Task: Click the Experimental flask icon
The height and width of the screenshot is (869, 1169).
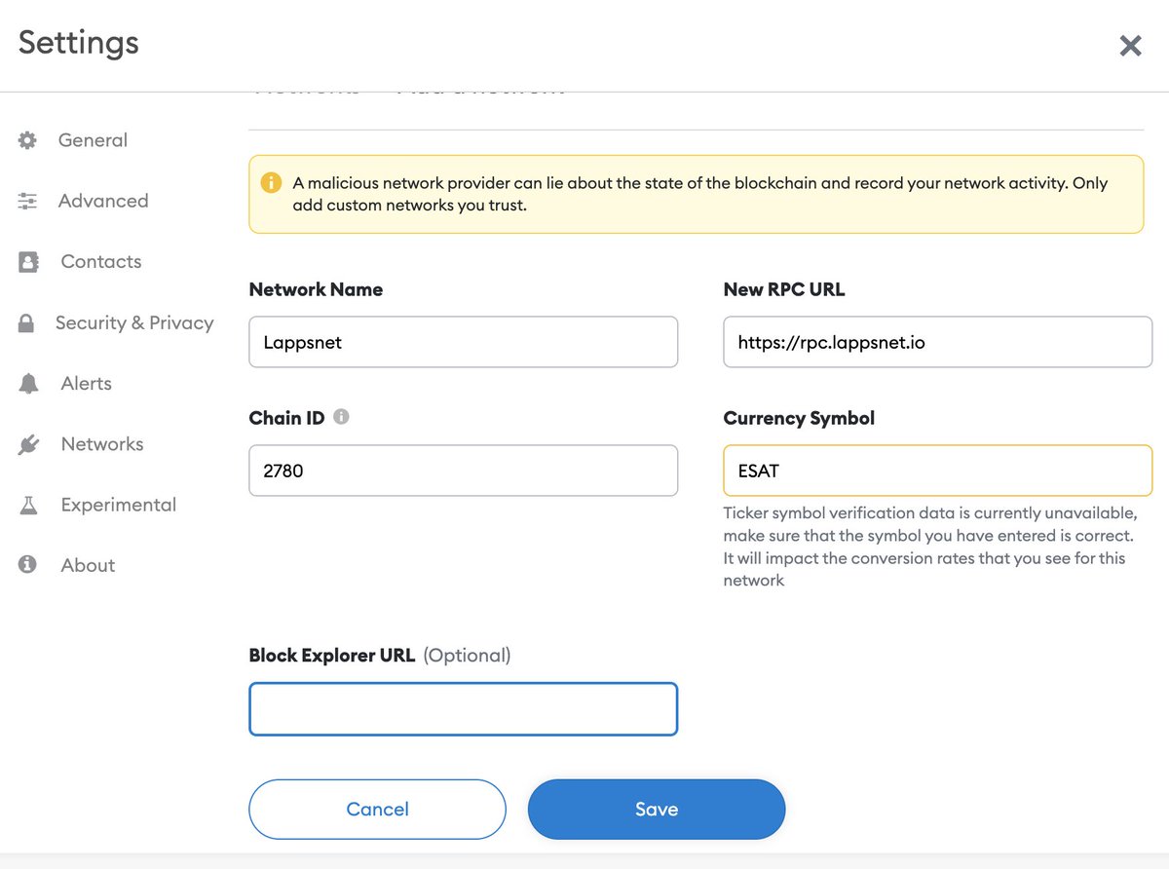Action: coord(28,505)
